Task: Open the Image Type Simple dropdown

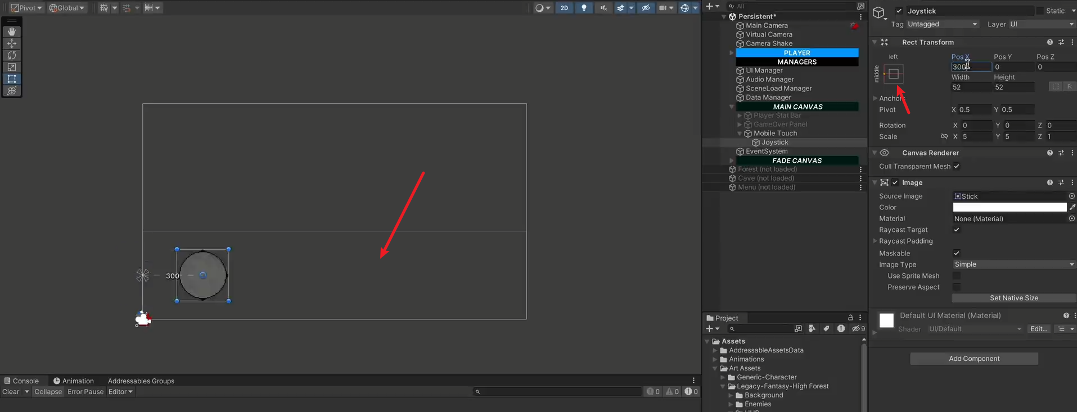Action: (1014, 264)
